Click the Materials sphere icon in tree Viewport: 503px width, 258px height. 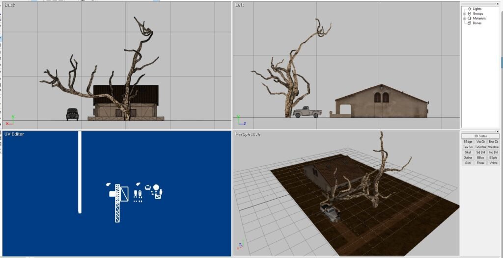pyautogui.click(x=469, y=19)
